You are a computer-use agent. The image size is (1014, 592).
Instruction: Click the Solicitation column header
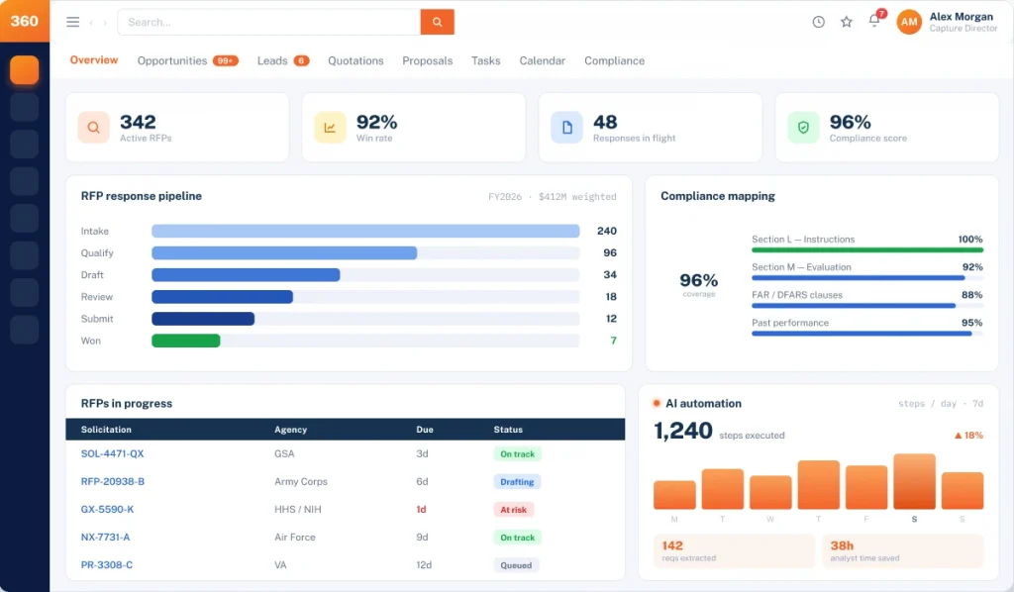[106, 429]
